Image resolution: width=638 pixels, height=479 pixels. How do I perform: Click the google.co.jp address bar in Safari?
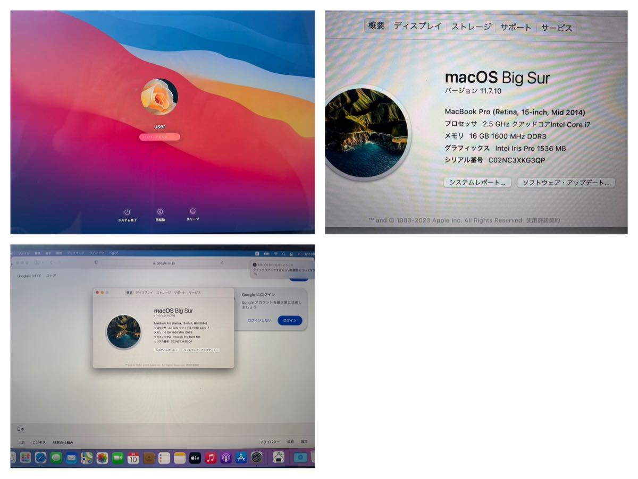point(163,262)
